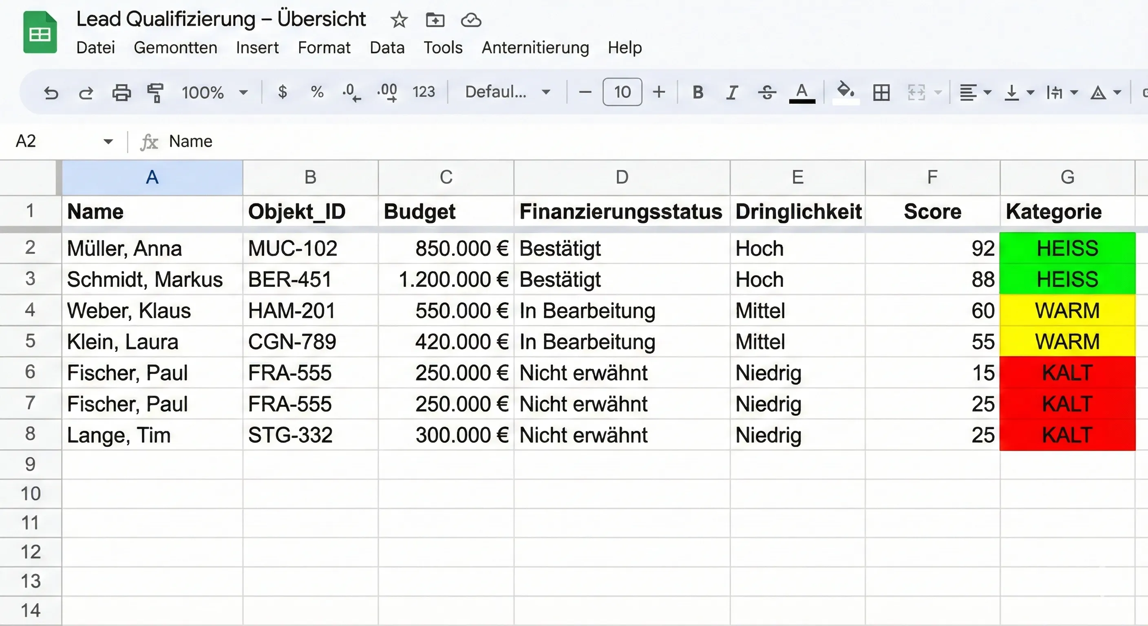Apply strikethrough formatting
1148x626 pixels.
tap(766, 92)
